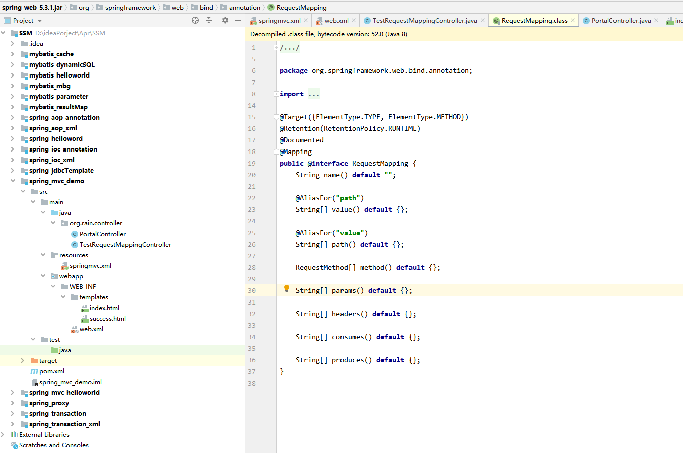Select success.html in templates folder
683x453 pixels.
pos(108,319)
